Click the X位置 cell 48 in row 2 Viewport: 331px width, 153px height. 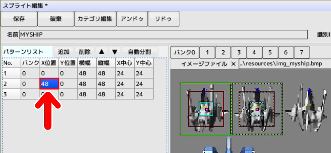click(x=49, y=84)
